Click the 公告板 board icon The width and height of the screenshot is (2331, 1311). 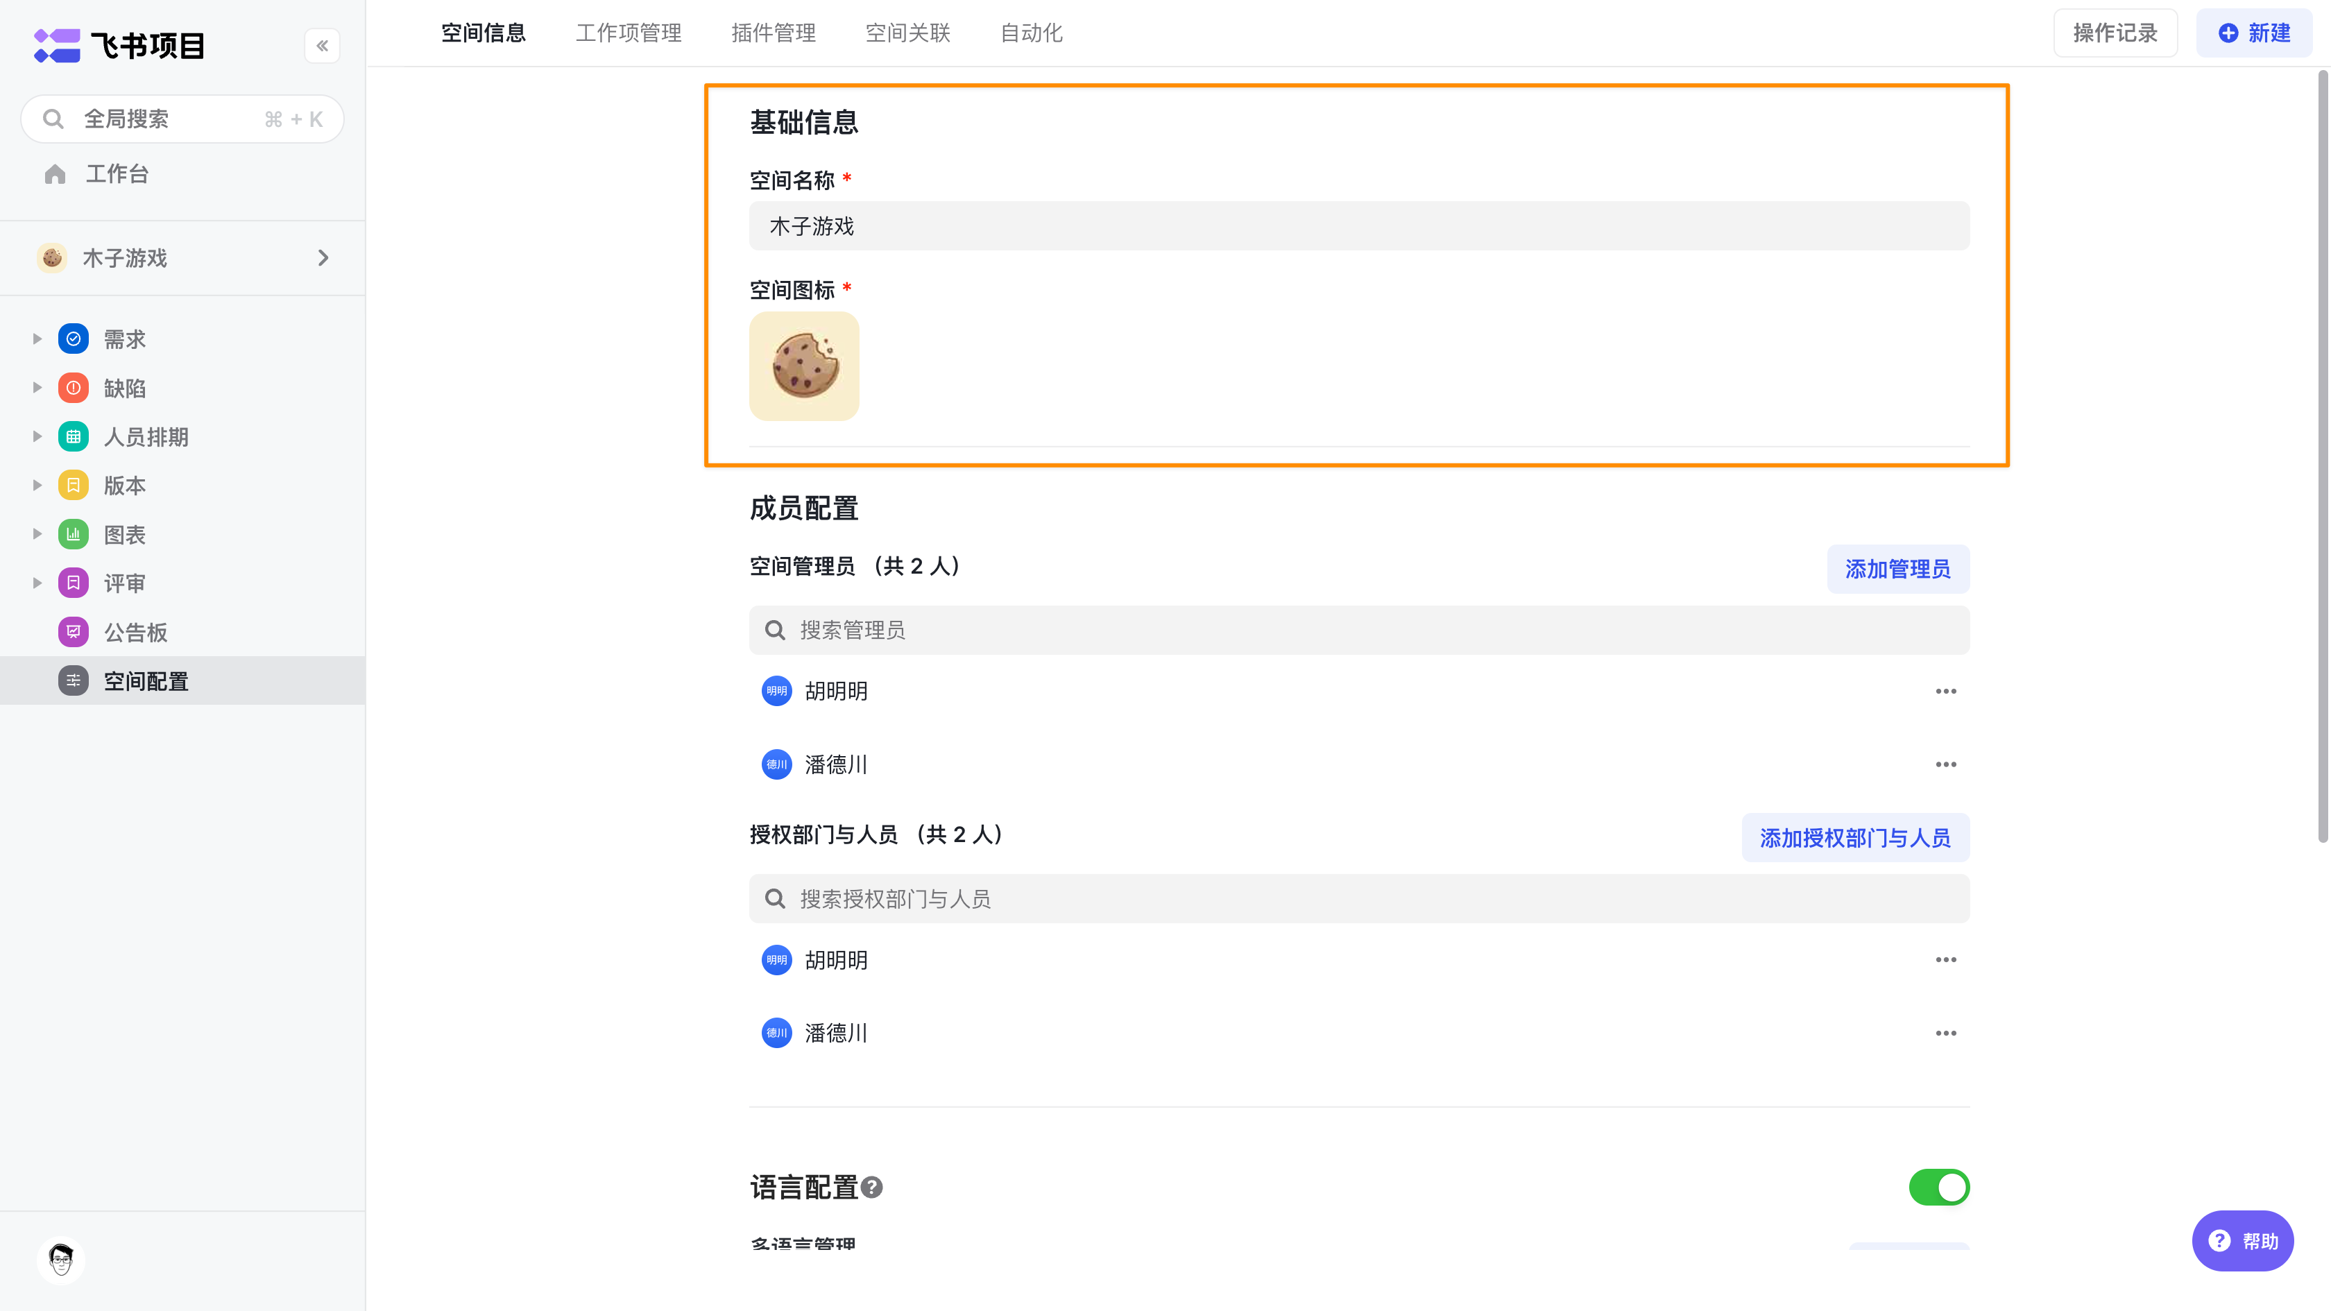click(74, 631)
